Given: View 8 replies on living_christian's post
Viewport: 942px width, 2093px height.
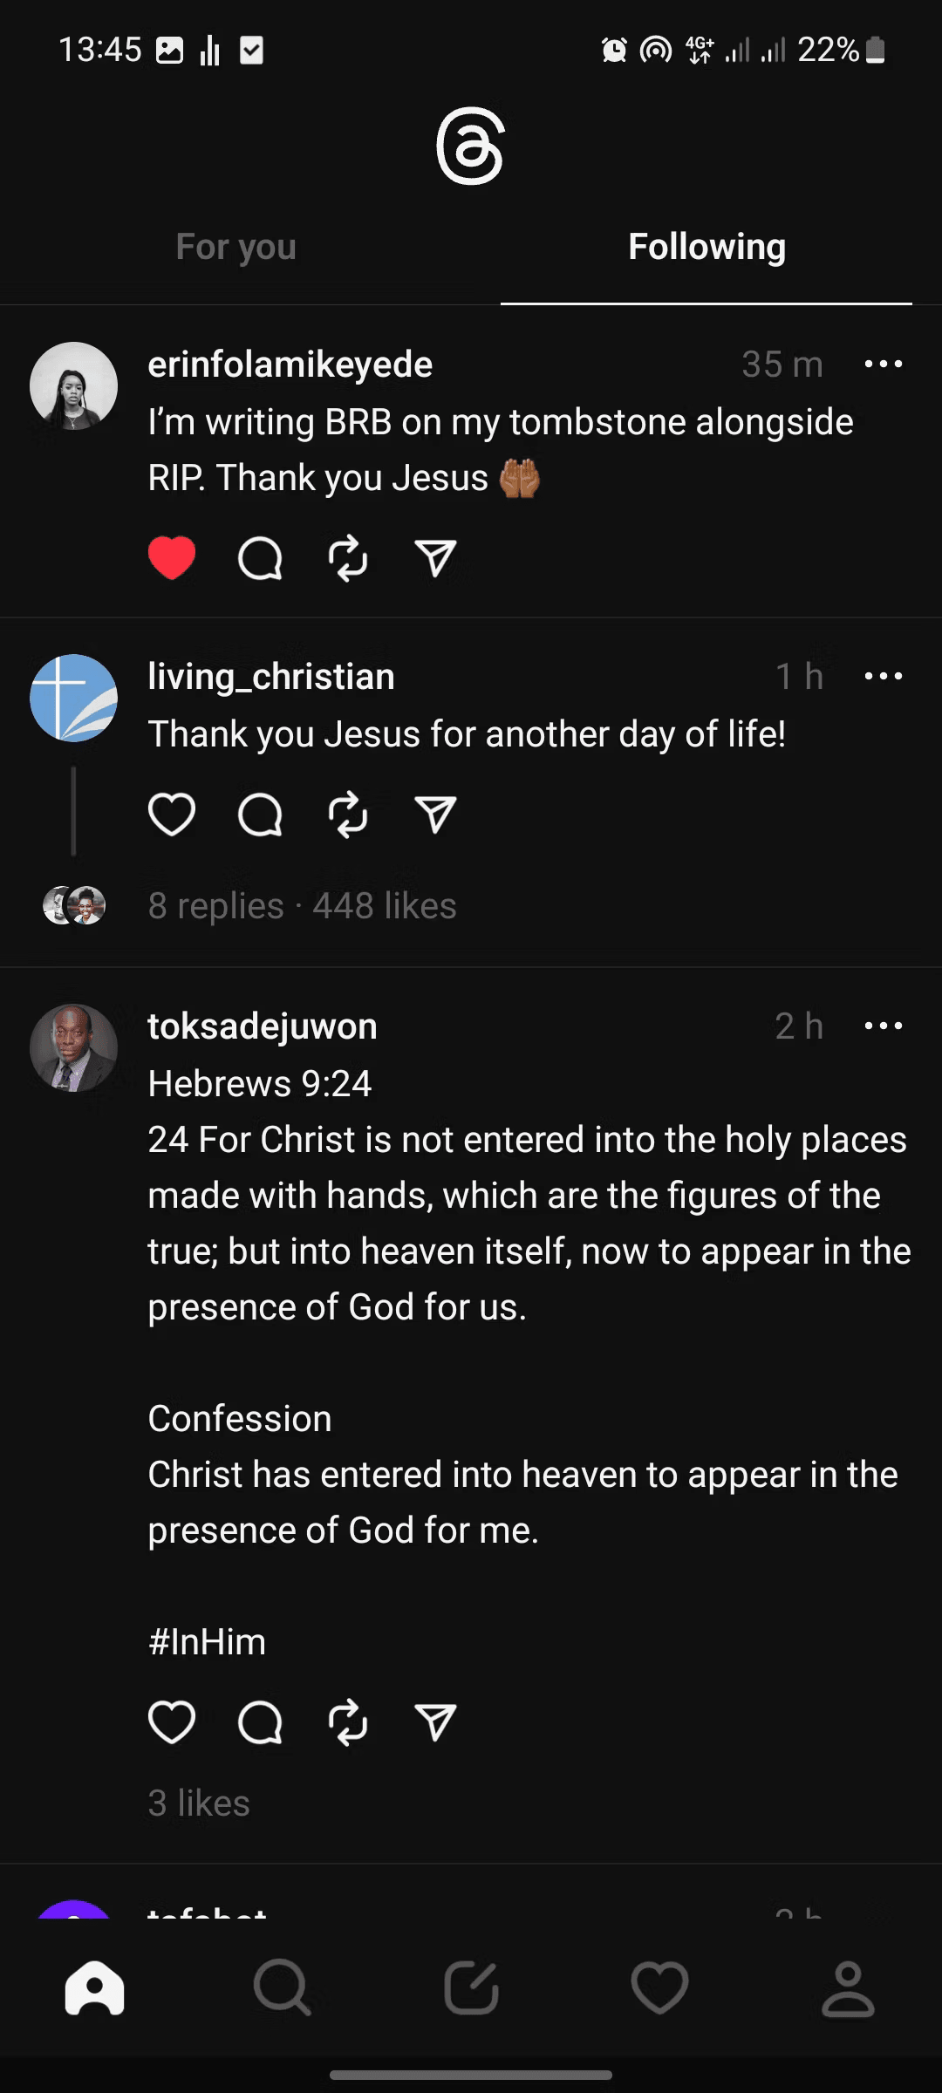Looking at the screenshot, I should 216,906.
